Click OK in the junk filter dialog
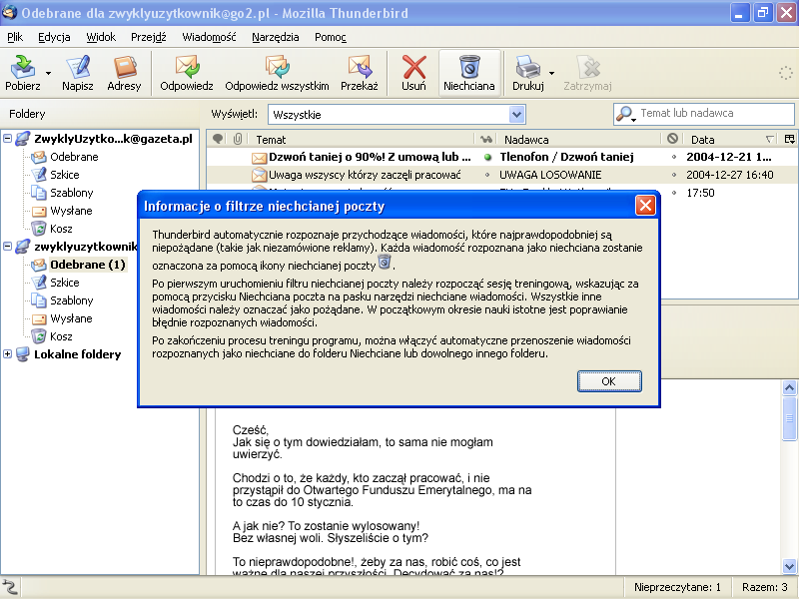This screenshot has height=599, width=799. coord(609,381)
